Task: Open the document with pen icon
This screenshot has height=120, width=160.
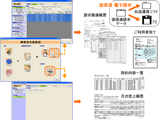Action: (28, 56)
